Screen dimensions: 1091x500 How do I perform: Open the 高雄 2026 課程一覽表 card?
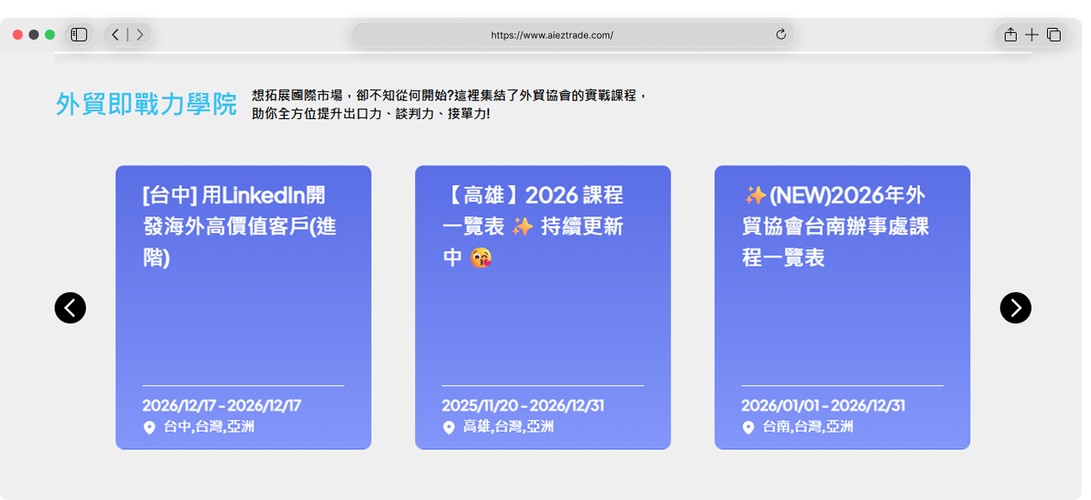(x=543, y=307)
